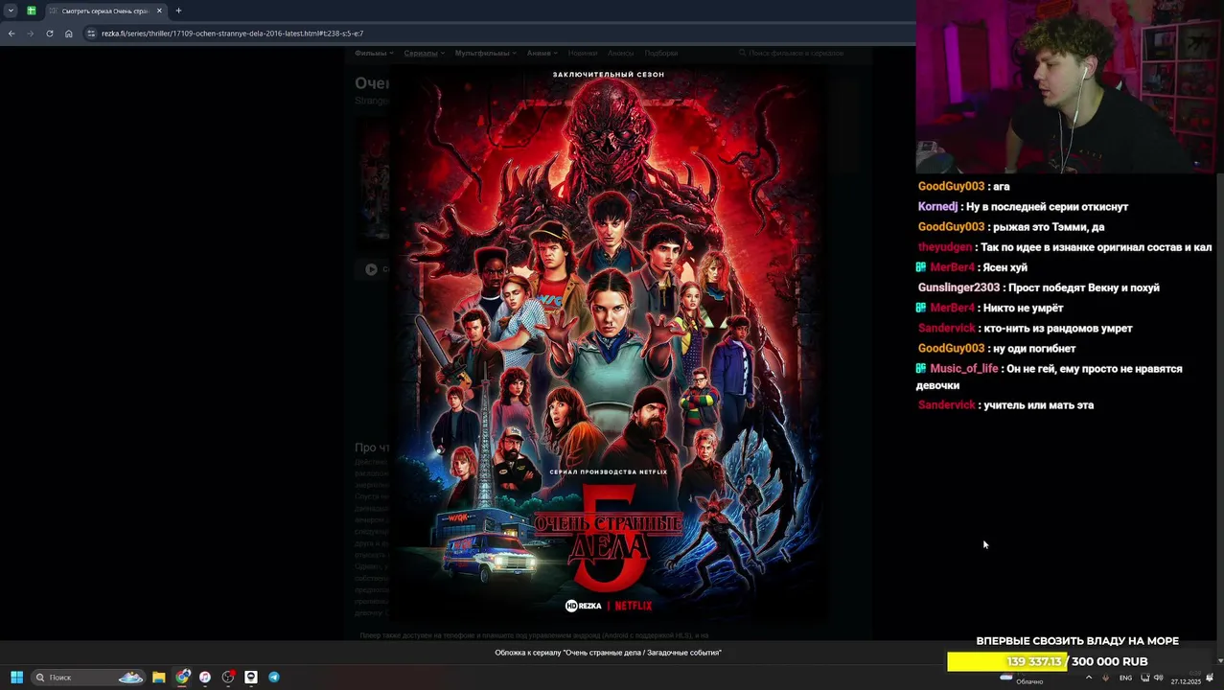
Task: Open Telegram from the taskbar
Action: (274, 678)
